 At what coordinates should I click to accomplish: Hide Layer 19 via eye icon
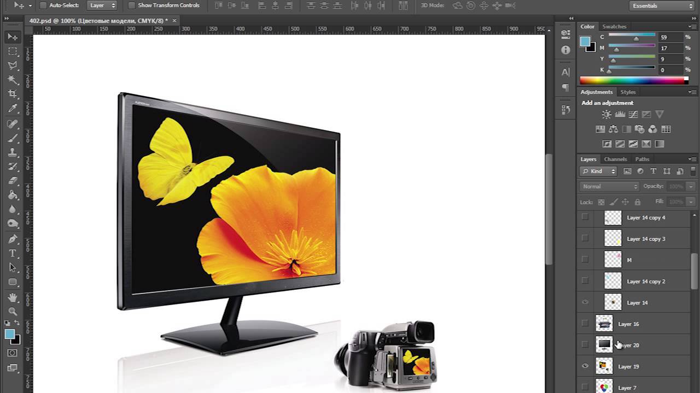(x=585, y=366)
